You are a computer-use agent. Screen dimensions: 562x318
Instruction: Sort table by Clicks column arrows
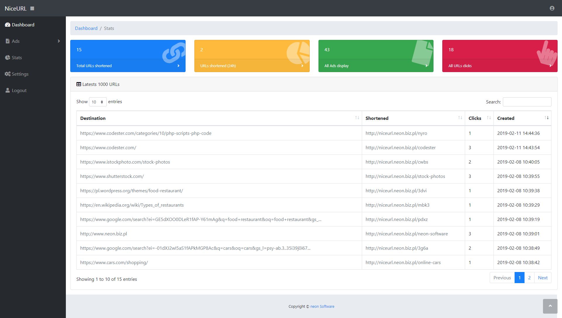489,118
